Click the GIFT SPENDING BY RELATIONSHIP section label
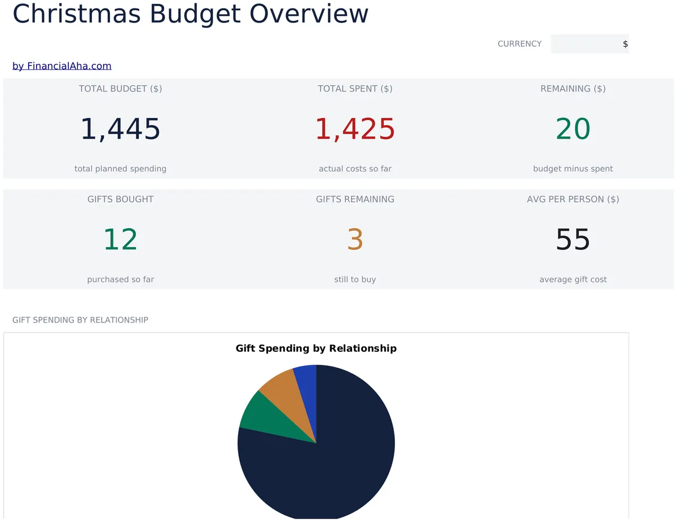Image resolution: width=677 pixels, height=522 pixels. click(80, 320)
